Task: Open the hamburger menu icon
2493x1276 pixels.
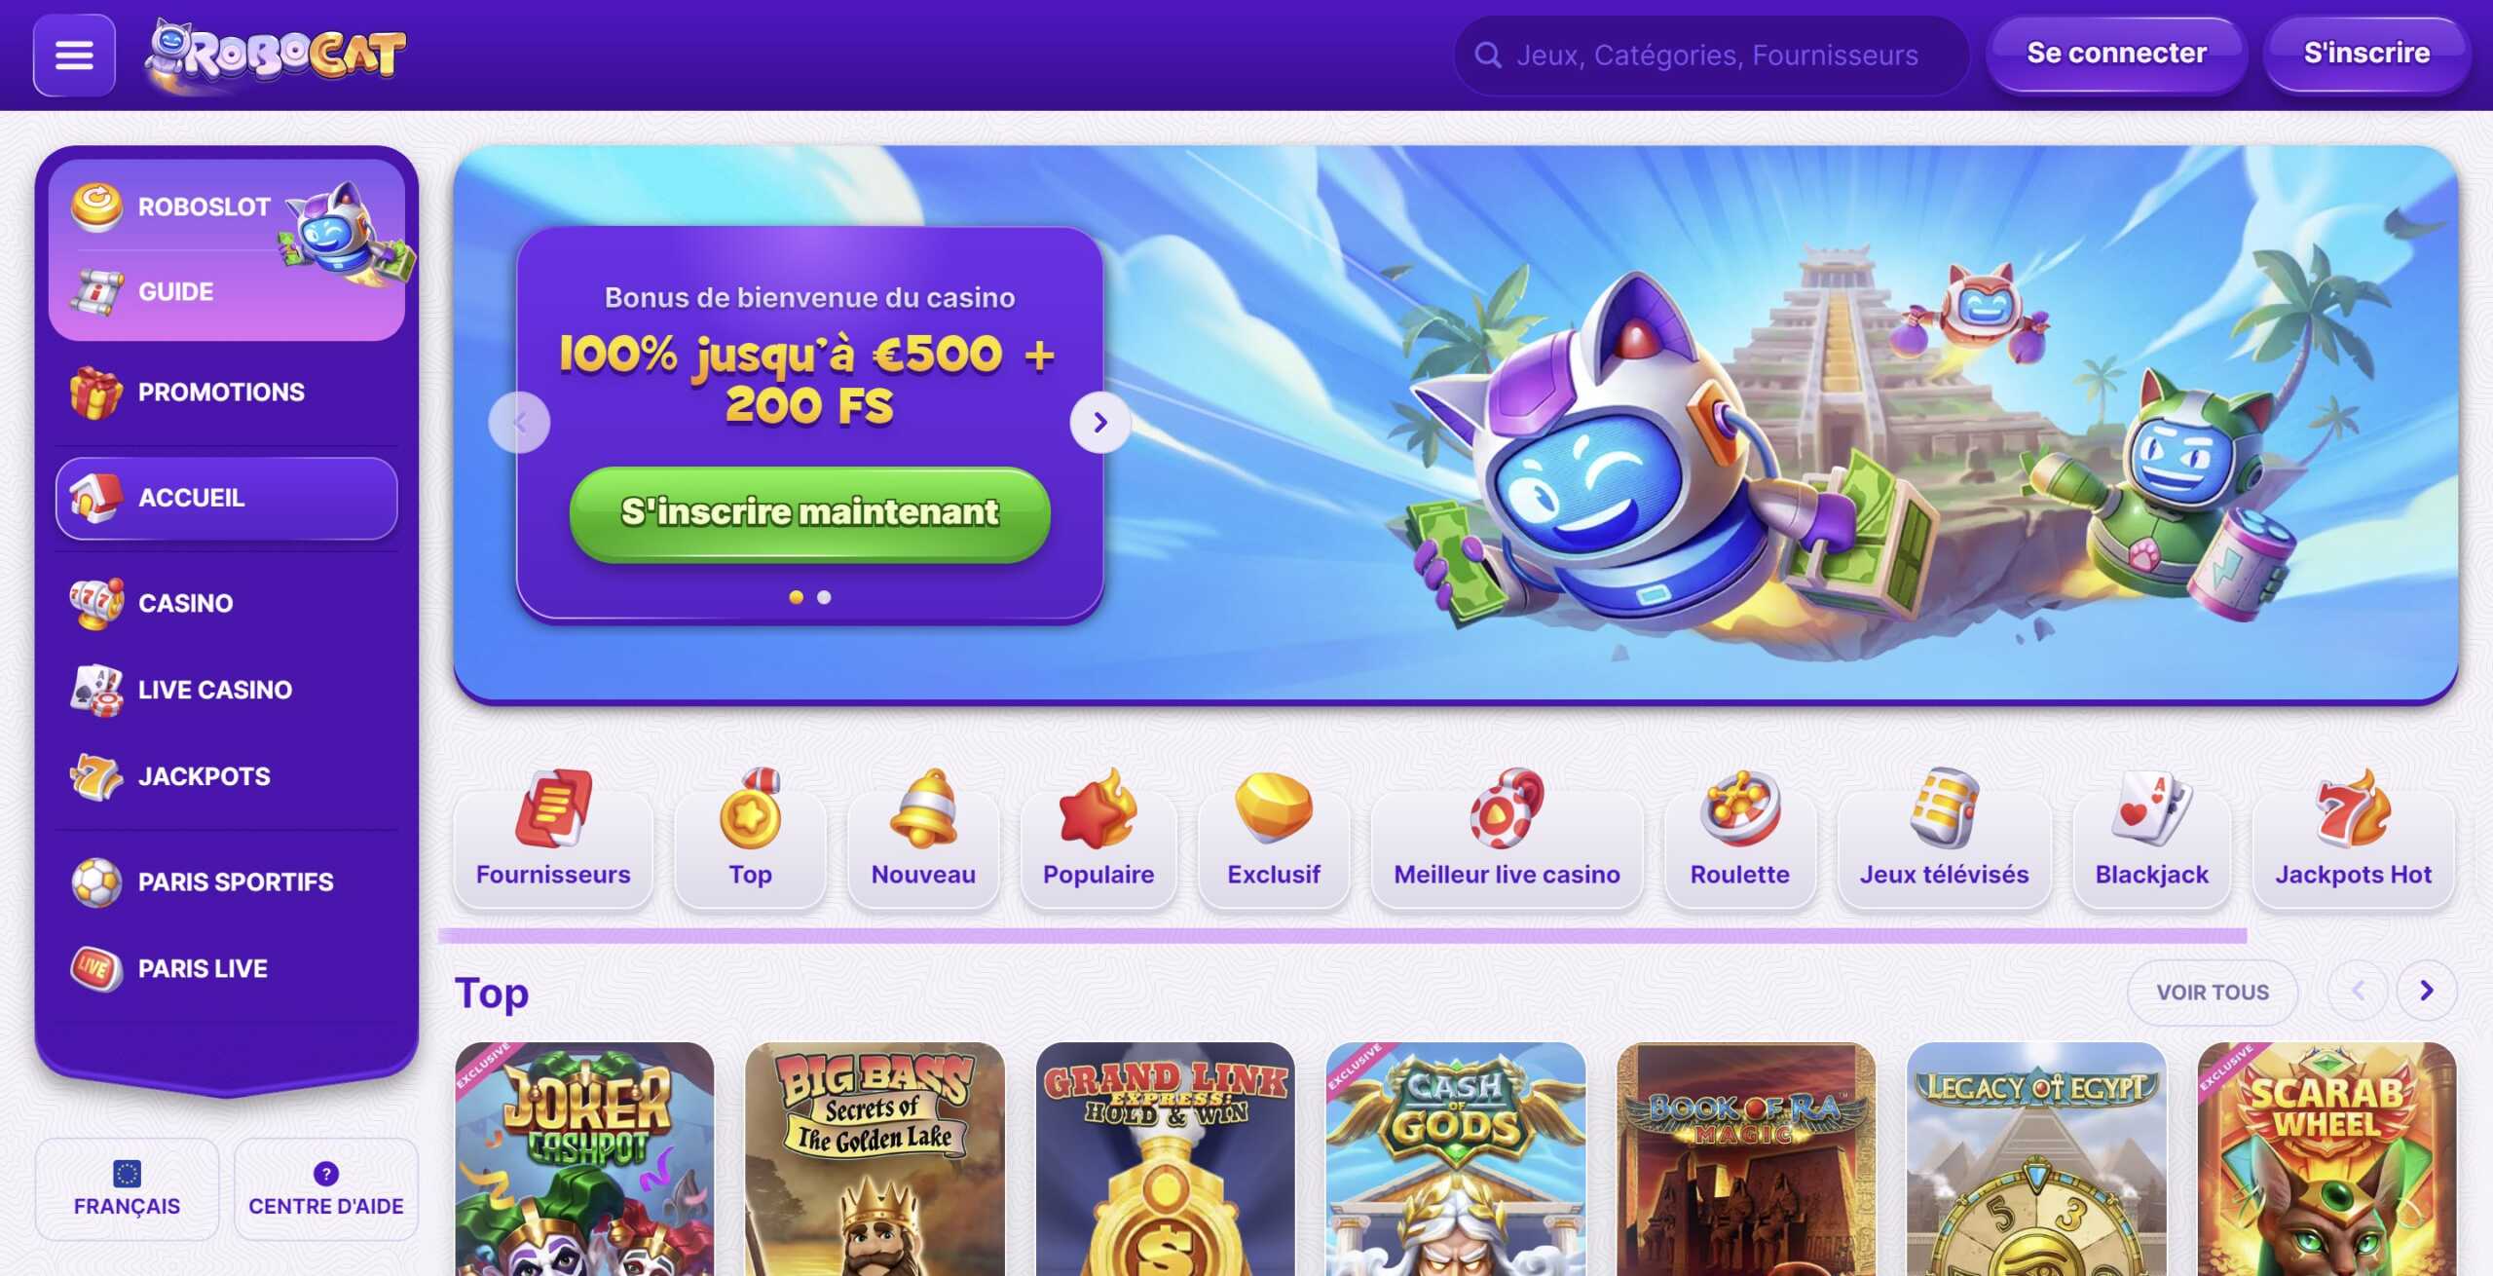Action: pyautogui.click(x=74, y=55)
